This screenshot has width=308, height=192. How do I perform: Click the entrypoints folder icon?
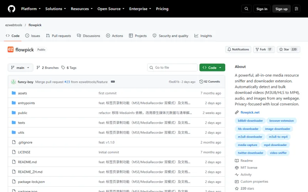(14, 103)
